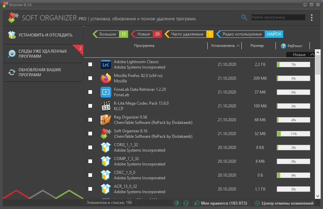The image size is (323, 209).
Task: Select size 2,2 Гб of Lightroom
Action: click(x=260, y=64)
